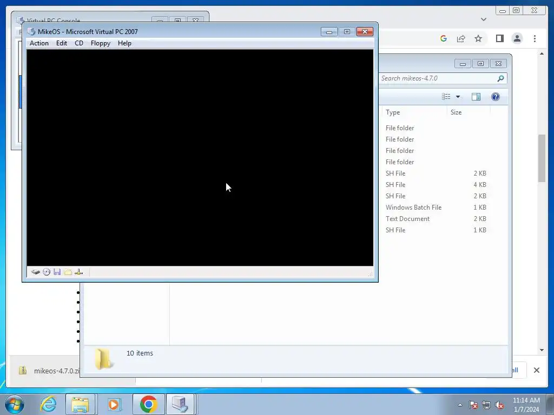Viewport: 554px width, 415px height.
Task: Click the network adapter status icon
Action: pyautogui.click(x=79, y=272)
